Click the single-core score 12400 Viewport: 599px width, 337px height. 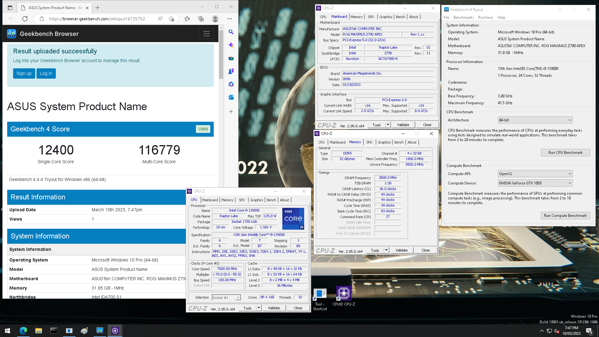click(x=56, y=150)
